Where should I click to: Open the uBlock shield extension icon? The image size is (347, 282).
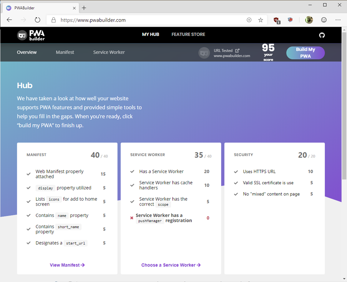pyautogui.click(x=277, y=20)
